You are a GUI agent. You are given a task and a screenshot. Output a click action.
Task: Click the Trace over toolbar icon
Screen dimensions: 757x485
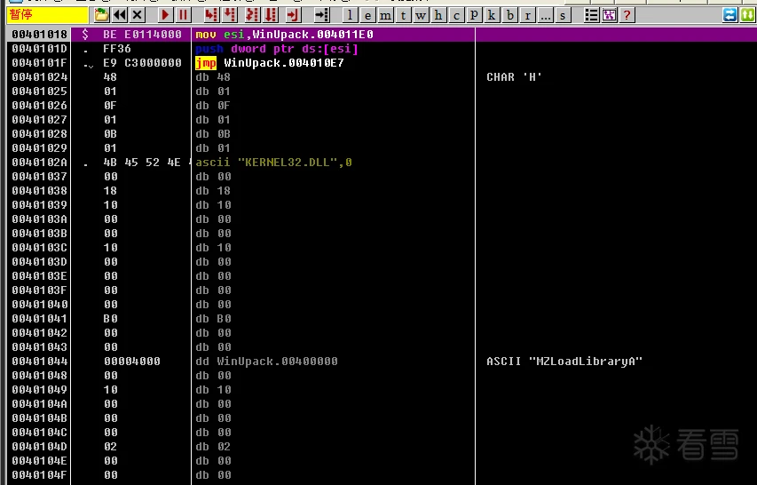coord(271,15)
